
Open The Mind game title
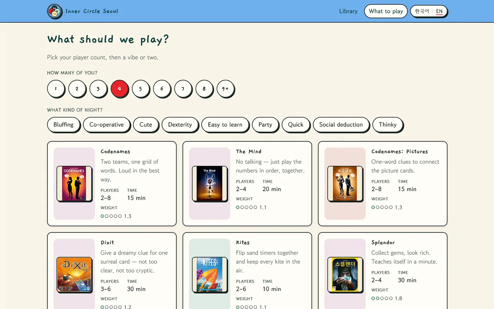[x=249, y=151]
